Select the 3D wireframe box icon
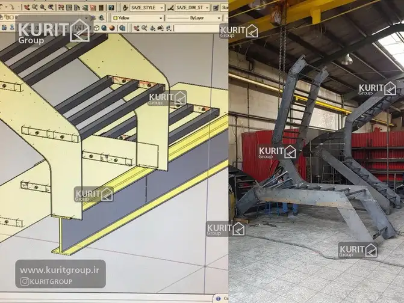This screenshot has height=303, width=404. [x=96, y=28]
